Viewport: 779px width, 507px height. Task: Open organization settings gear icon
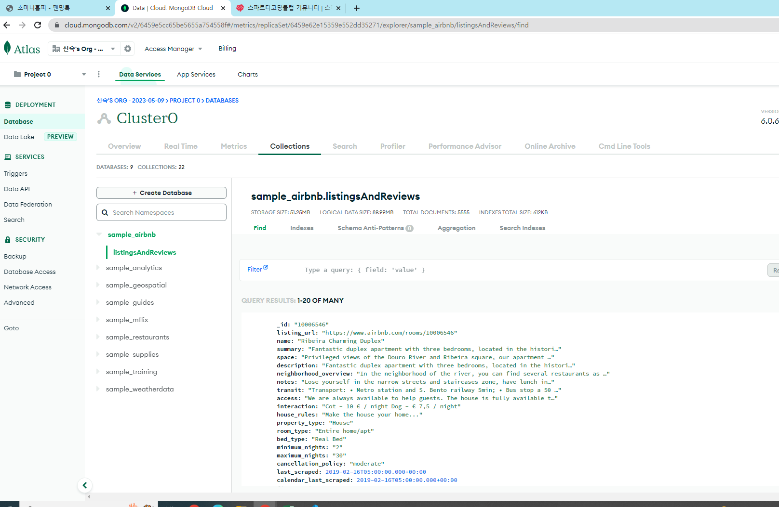click(128, 49)
